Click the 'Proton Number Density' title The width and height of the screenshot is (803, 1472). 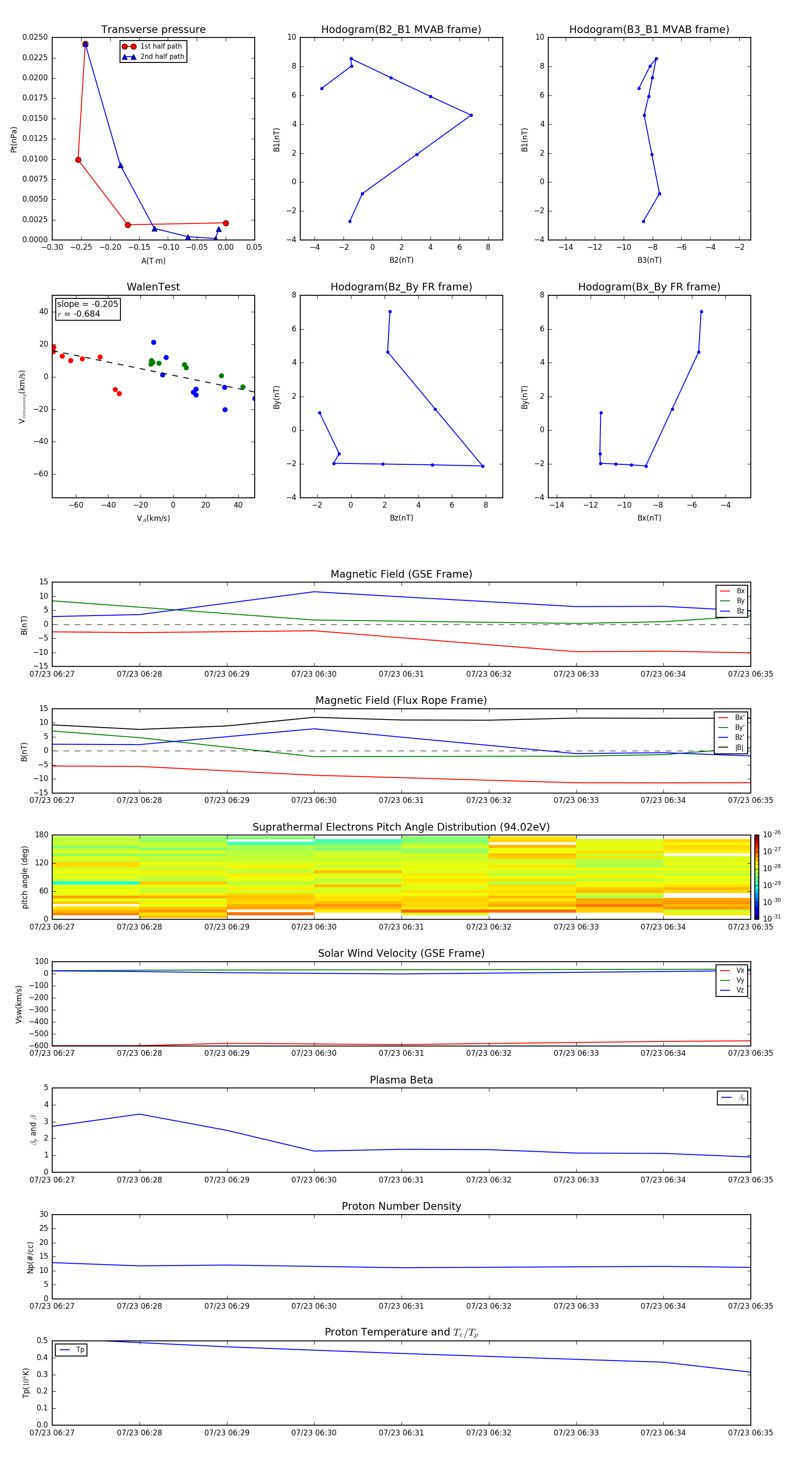(401, 1206)
